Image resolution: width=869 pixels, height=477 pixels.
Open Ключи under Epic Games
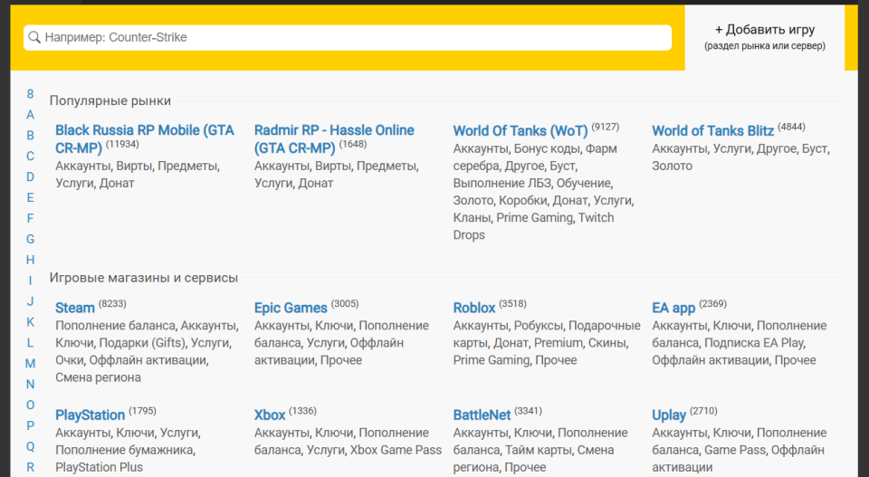click(x=333, y=325)
